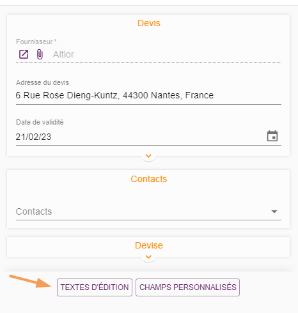Viewport: 298px width, 313px height.
Task: Click the Champs personnalisés button
Action: coord(188,287)
